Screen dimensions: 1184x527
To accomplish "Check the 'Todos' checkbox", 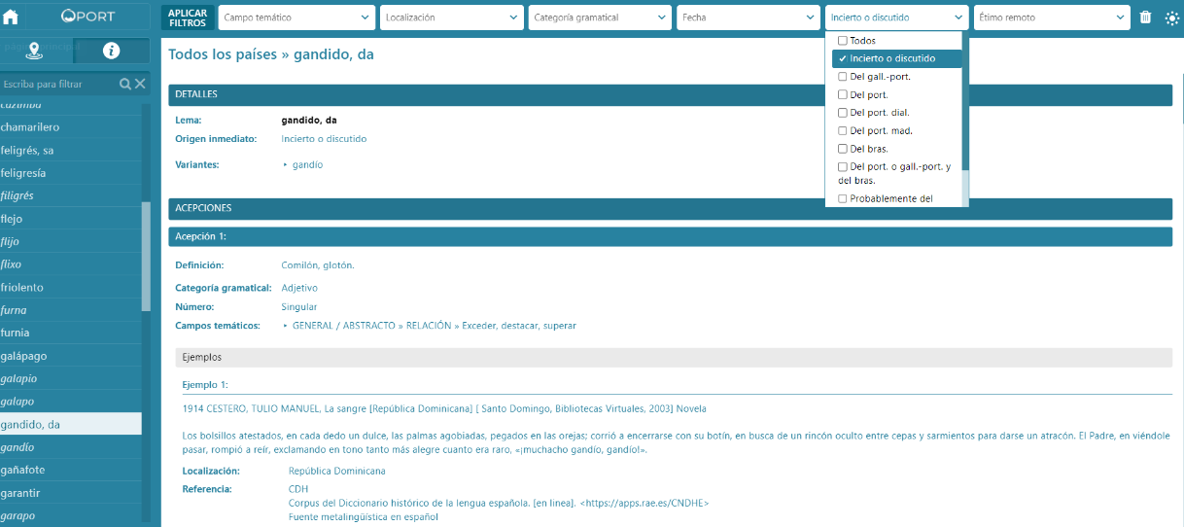I will 843,41.
